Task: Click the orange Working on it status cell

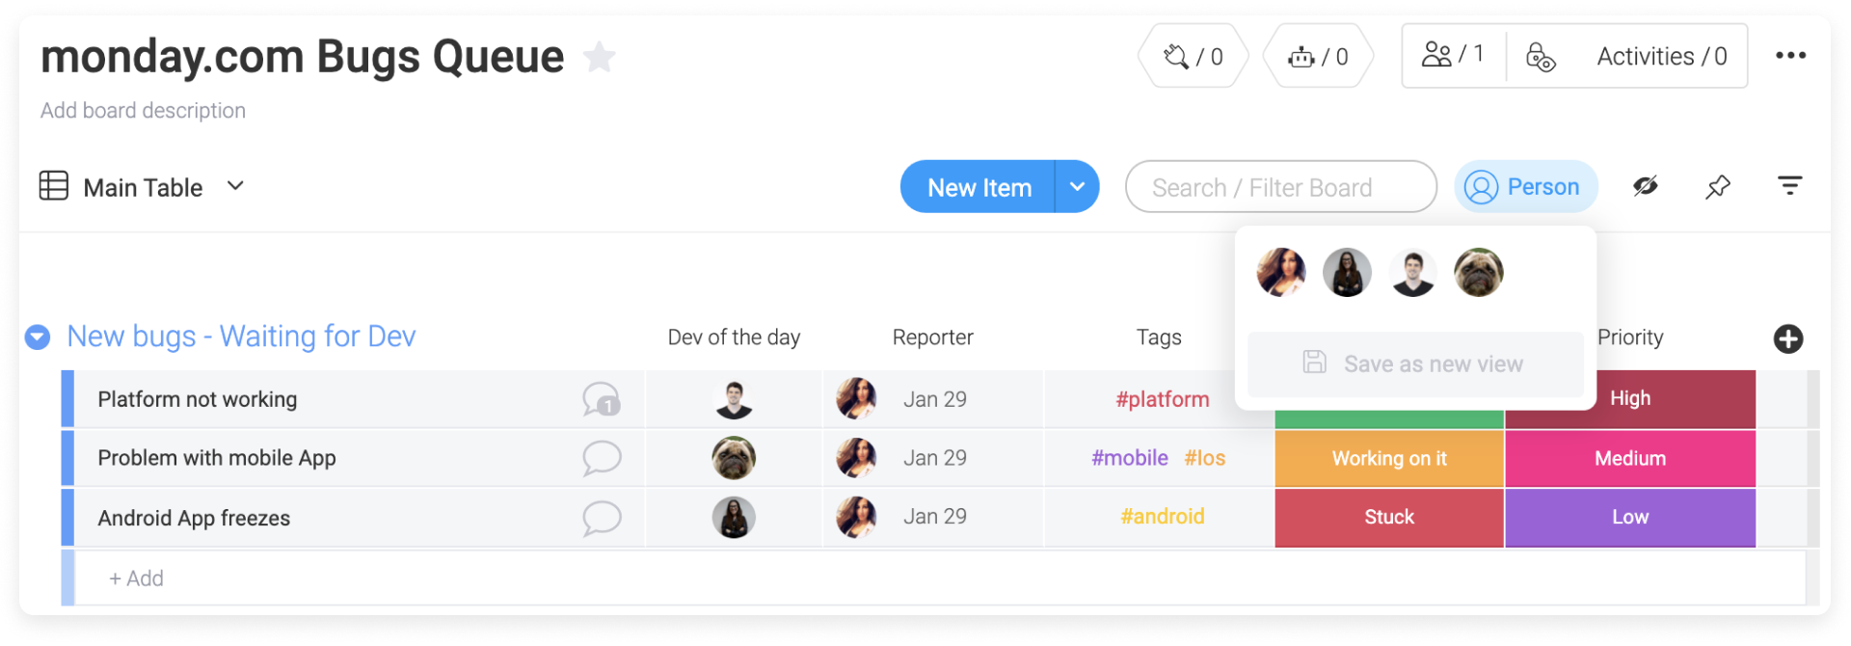Action: 1389,459
